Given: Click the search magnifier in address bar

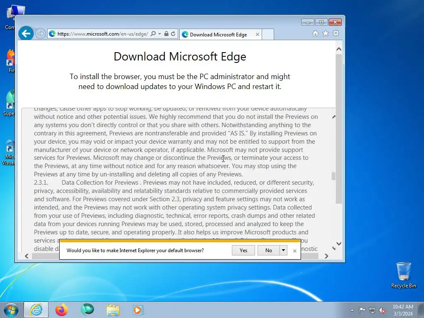Looking at the screenshot, I should tap(153, 34).
